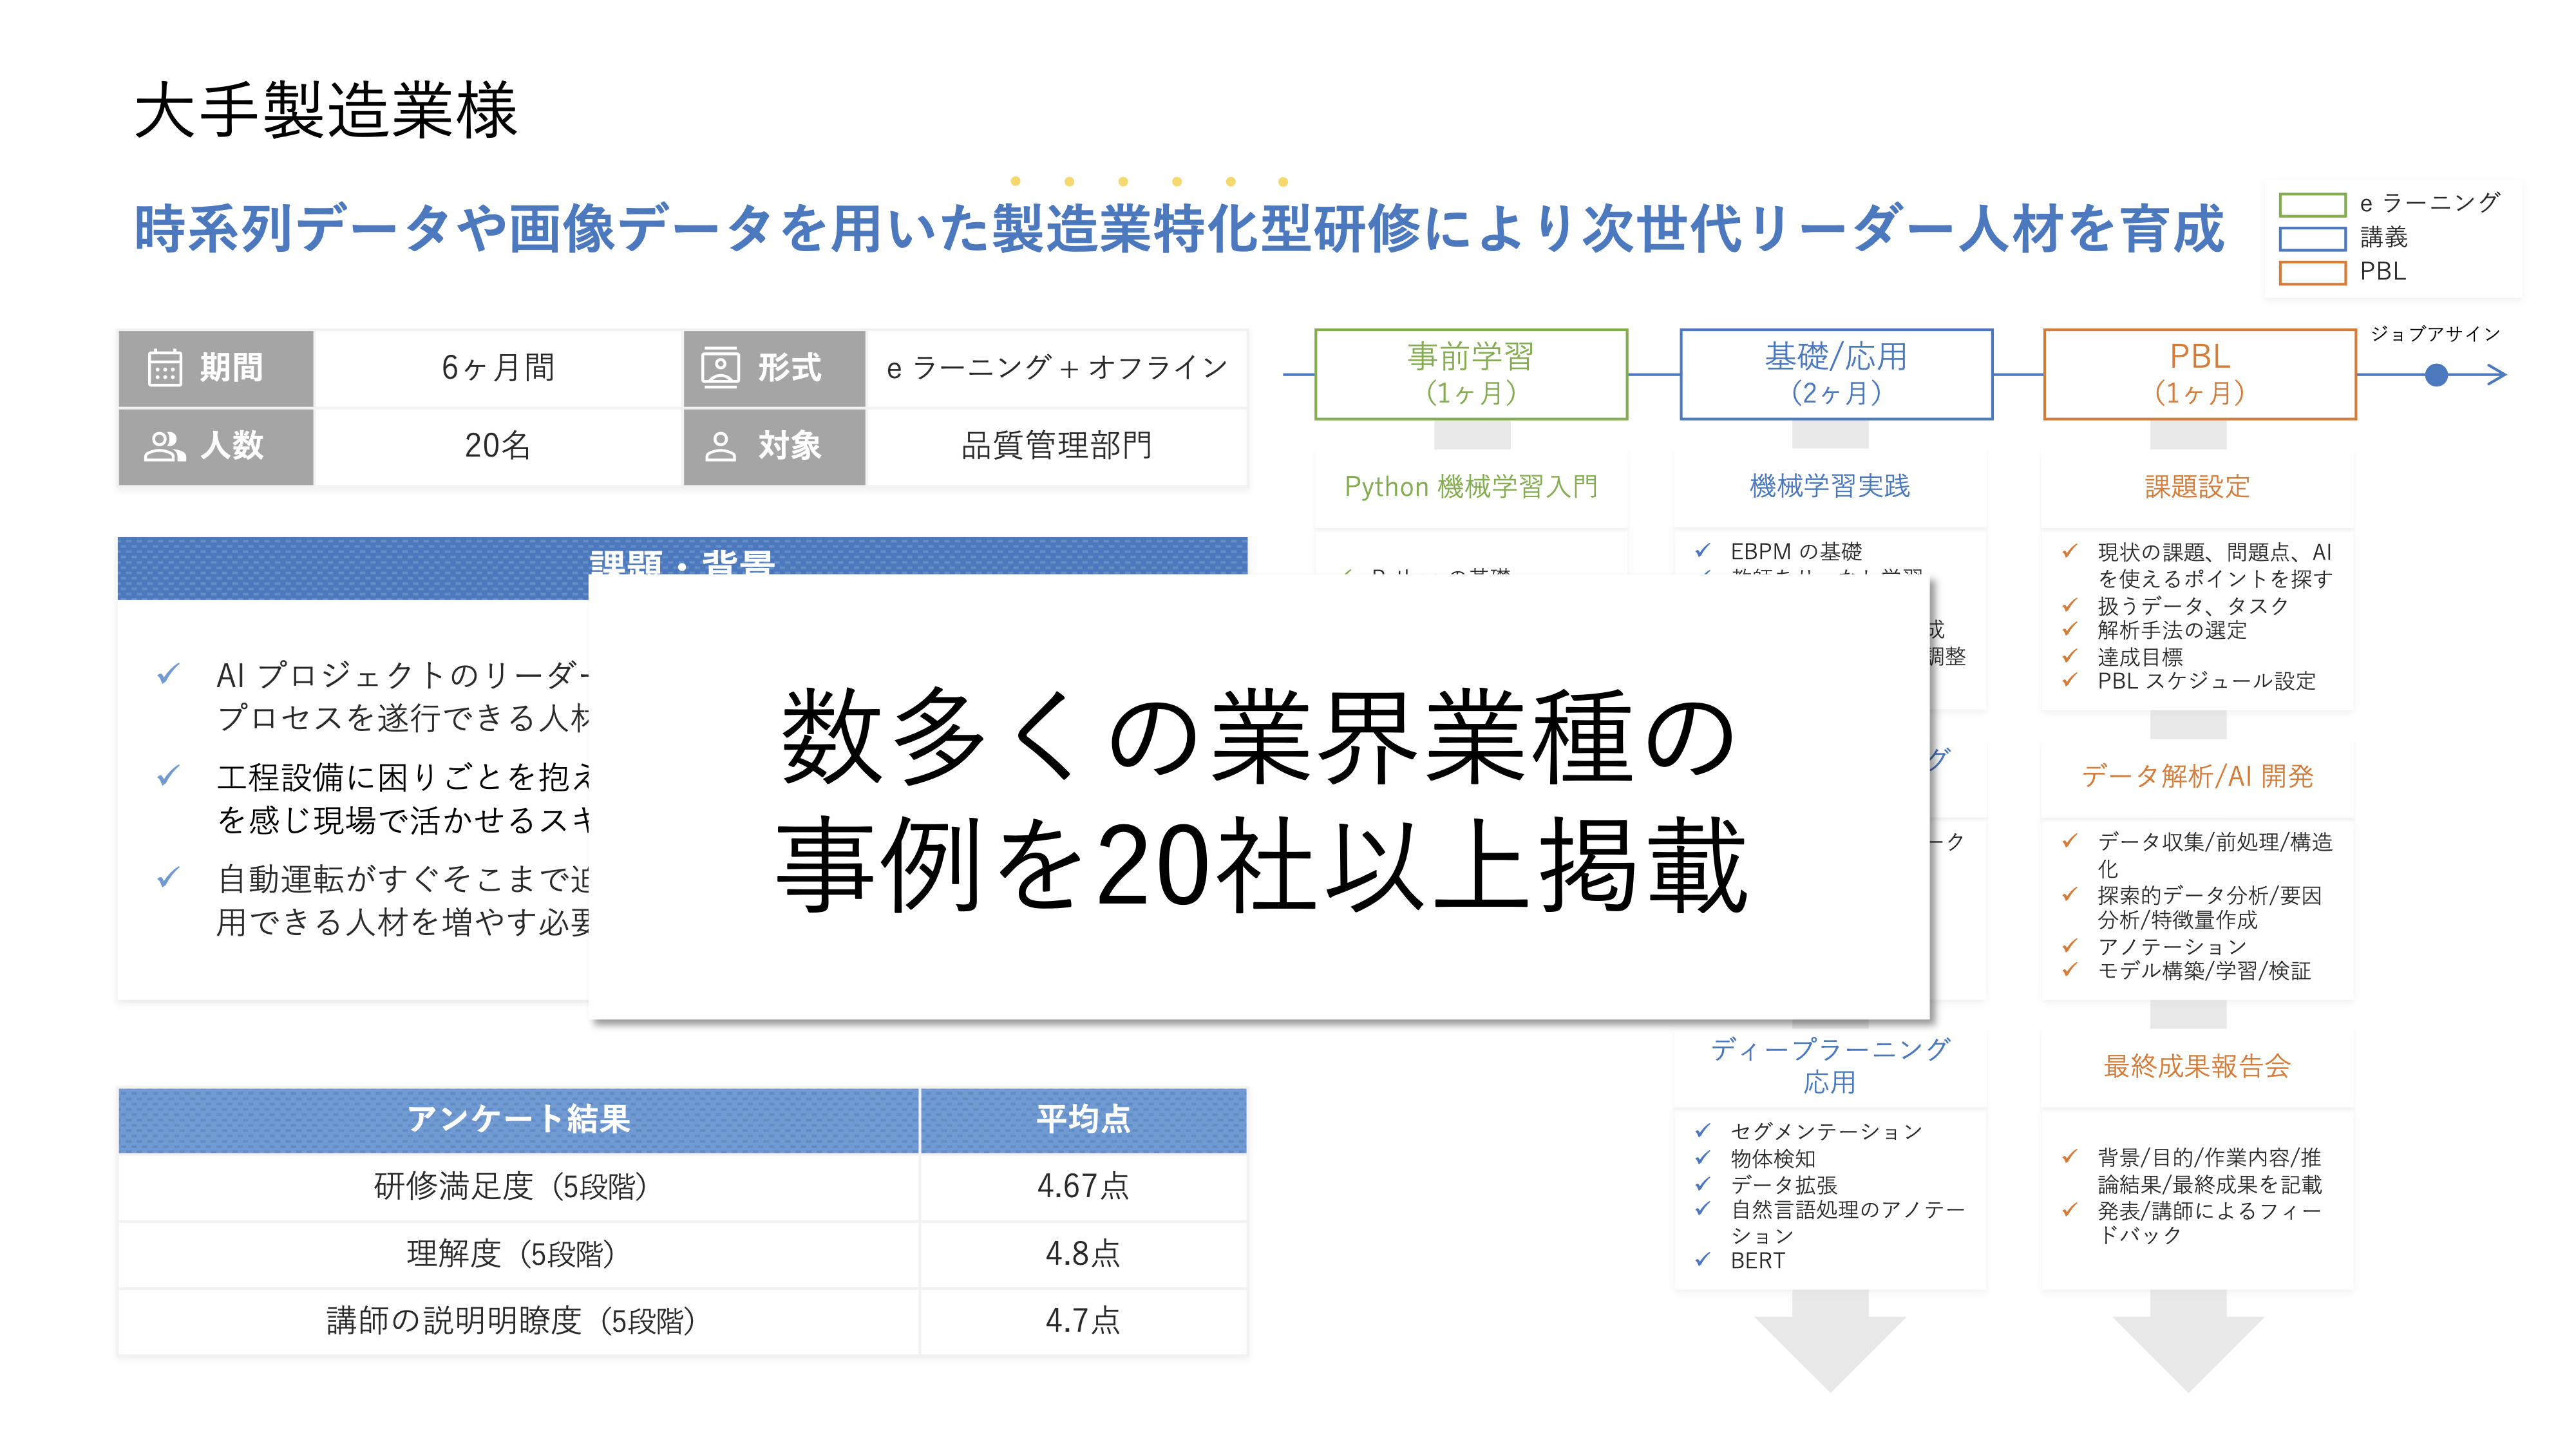Click the アンケート結果 table header
The image size is (2576, 1449).
click(518, 1119)
